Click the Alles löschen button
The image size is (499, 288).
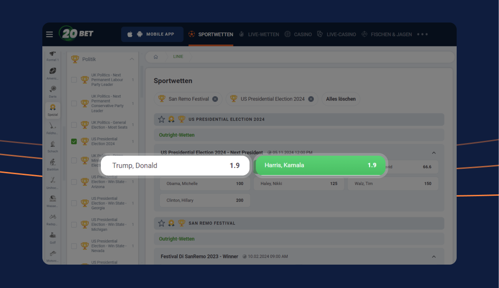pos(341,99)
